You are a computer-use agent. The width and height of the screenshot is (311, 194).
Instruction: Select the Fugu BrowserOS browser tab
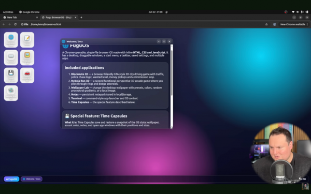59,18
